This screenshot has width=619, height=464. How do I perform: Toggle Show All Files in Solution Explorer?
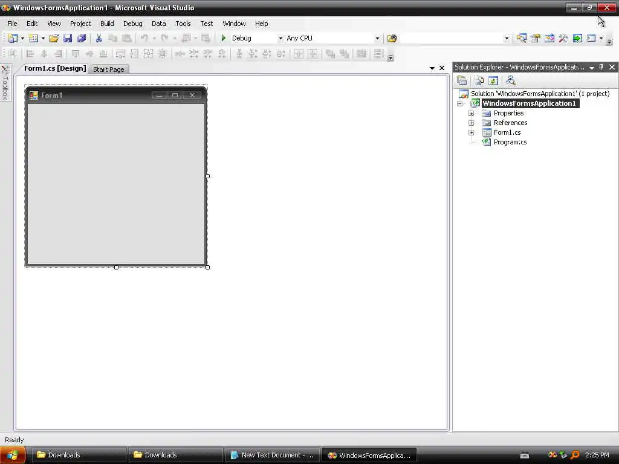click(479, 81)
